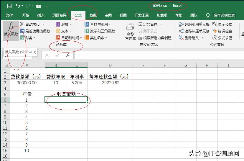Select the 公式 ribbon tab
Image resolution: width=244 pixels, height=161 pixels.
click(x=78, y=15)
